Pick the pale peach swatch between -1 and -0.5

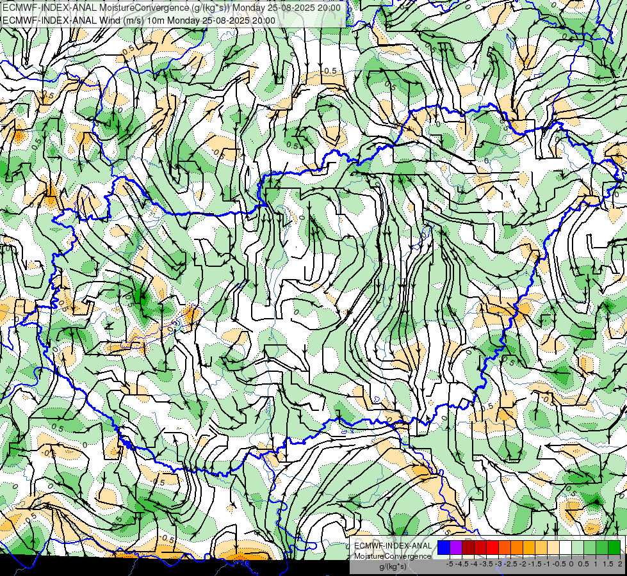553,548
